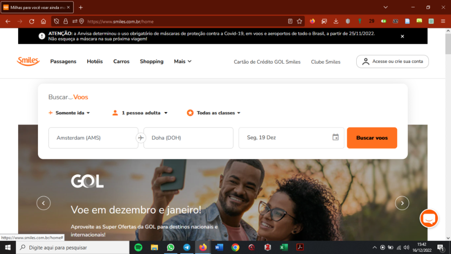Screen dimensions: 451x254
Task: Open Google Chrome from the taskbar
Action: pyautogui.click(x=235, y=247)
